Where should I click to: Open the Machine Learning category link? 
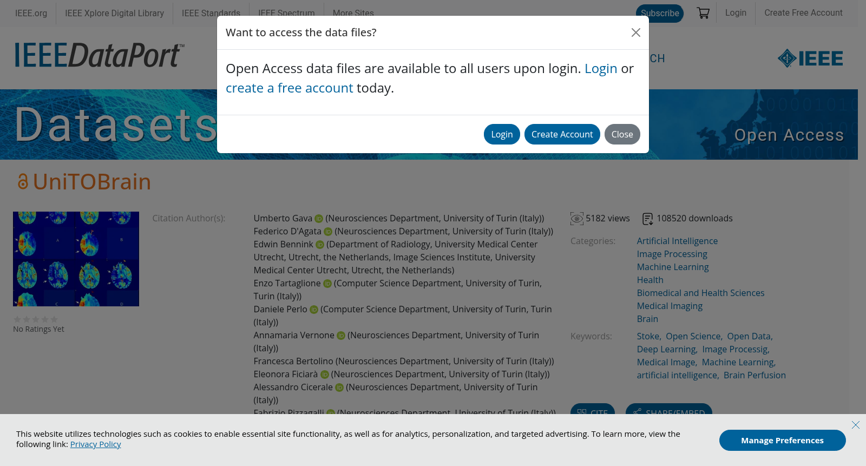[x=673, y=267]
